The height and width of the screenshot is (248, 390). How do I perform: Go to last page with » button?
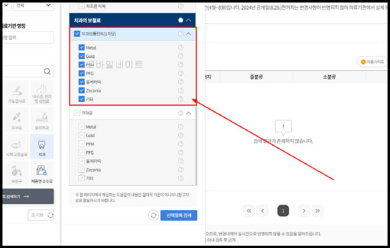318,211
